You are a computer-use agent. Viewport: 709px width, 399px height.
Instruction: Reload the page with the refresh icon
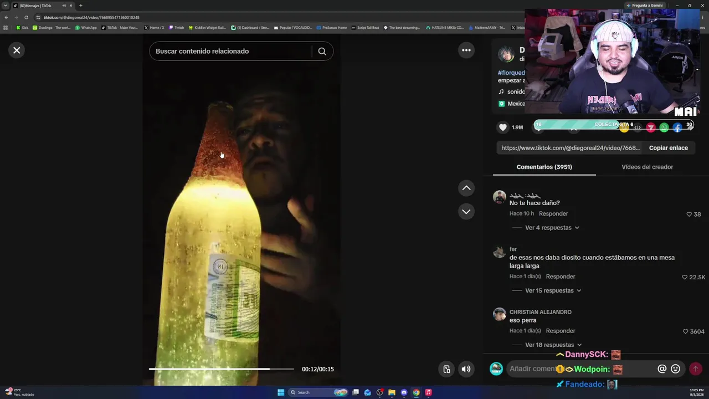[x=26, y=17]
